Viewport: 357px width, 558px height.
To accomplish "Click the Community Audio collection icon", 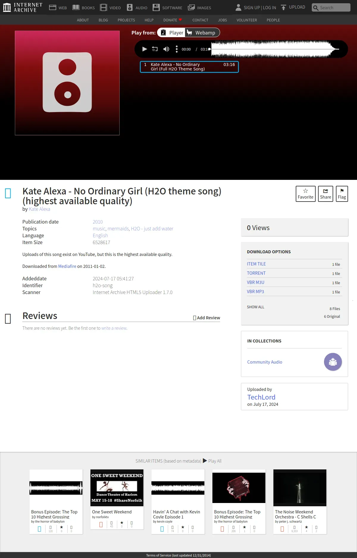I will click(333, 362).
